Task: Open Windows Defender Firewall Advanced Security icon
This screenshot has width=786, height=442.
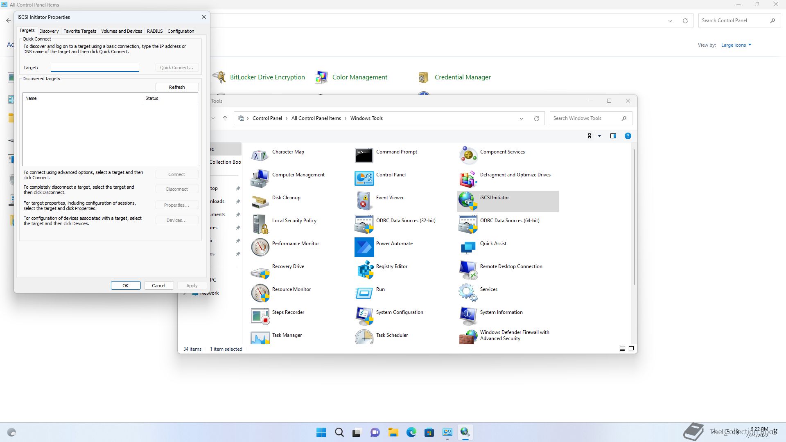Action: click(468, 337)
